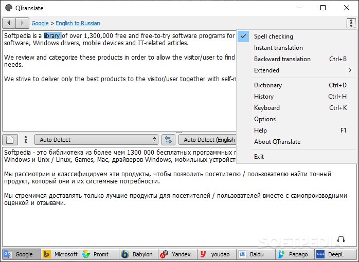Click the back navigation arrow button

coord(9,23)
